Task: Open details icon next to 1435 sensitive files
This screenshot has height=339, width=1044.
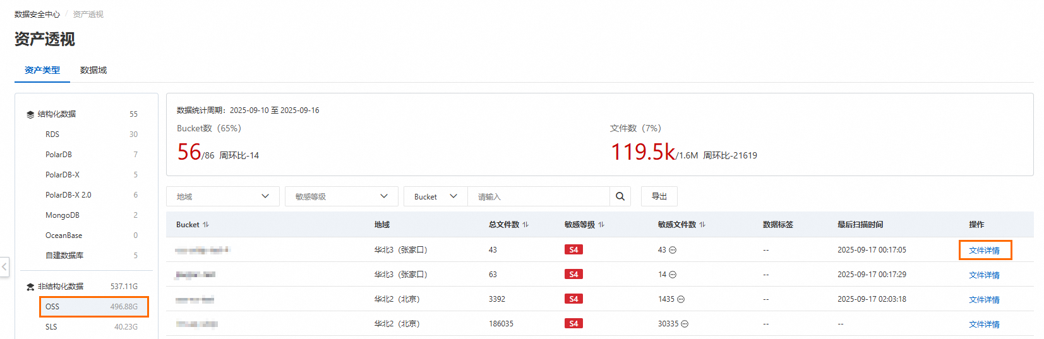Action: coord(681,299)
